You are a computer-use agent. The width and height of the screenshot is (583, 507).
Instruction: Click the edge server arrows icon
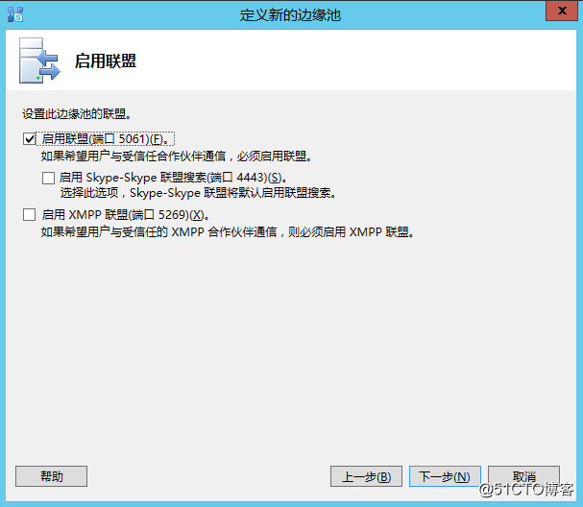click(x=39, y=60)
